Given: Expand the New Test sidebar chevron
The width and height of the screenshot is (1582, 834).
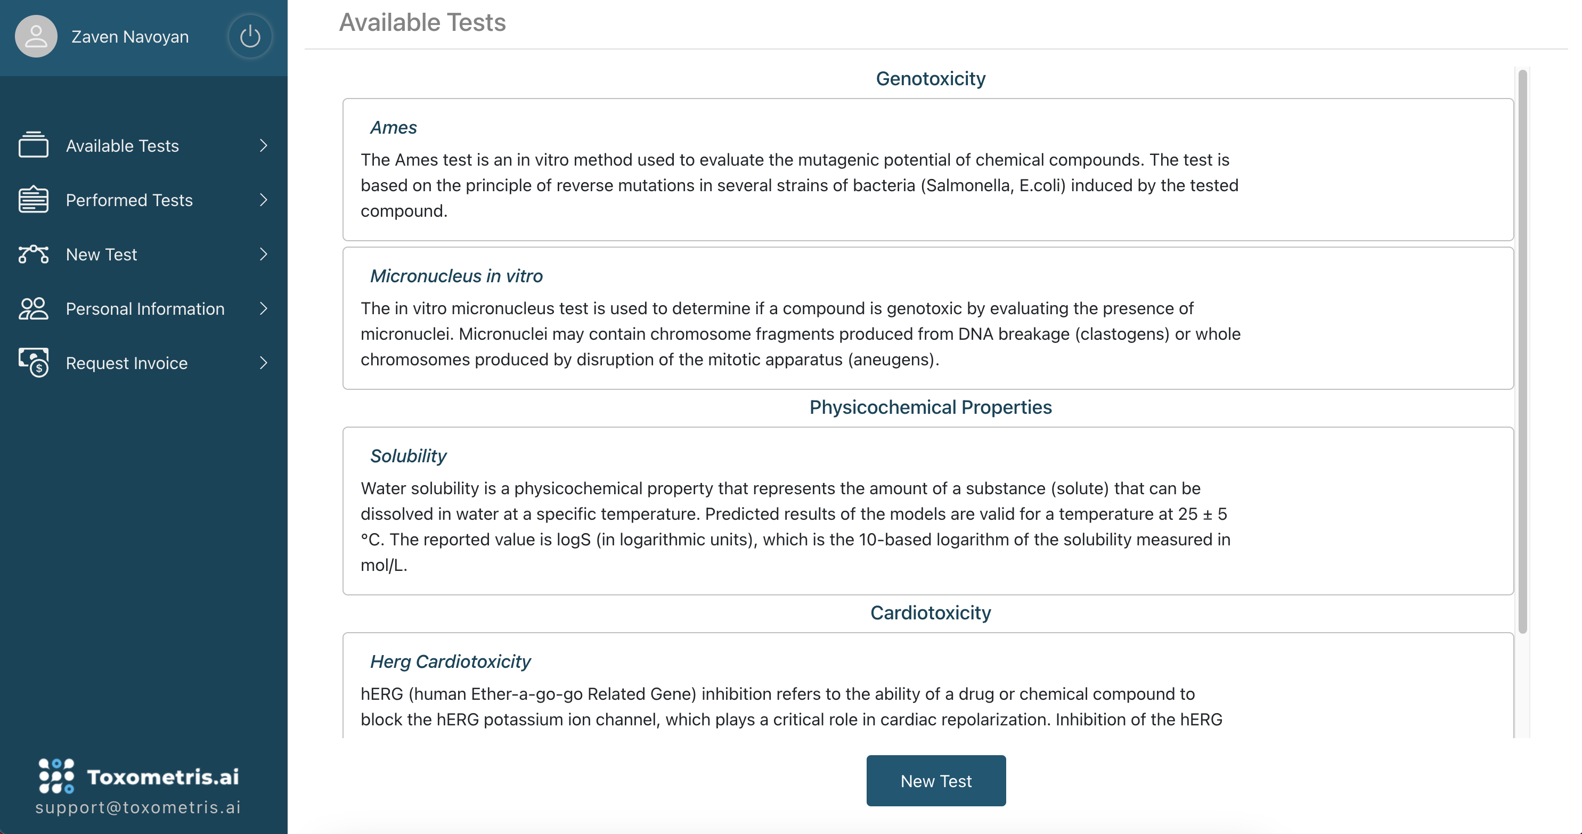Looking at the screenshot, I should coord(264,254).
